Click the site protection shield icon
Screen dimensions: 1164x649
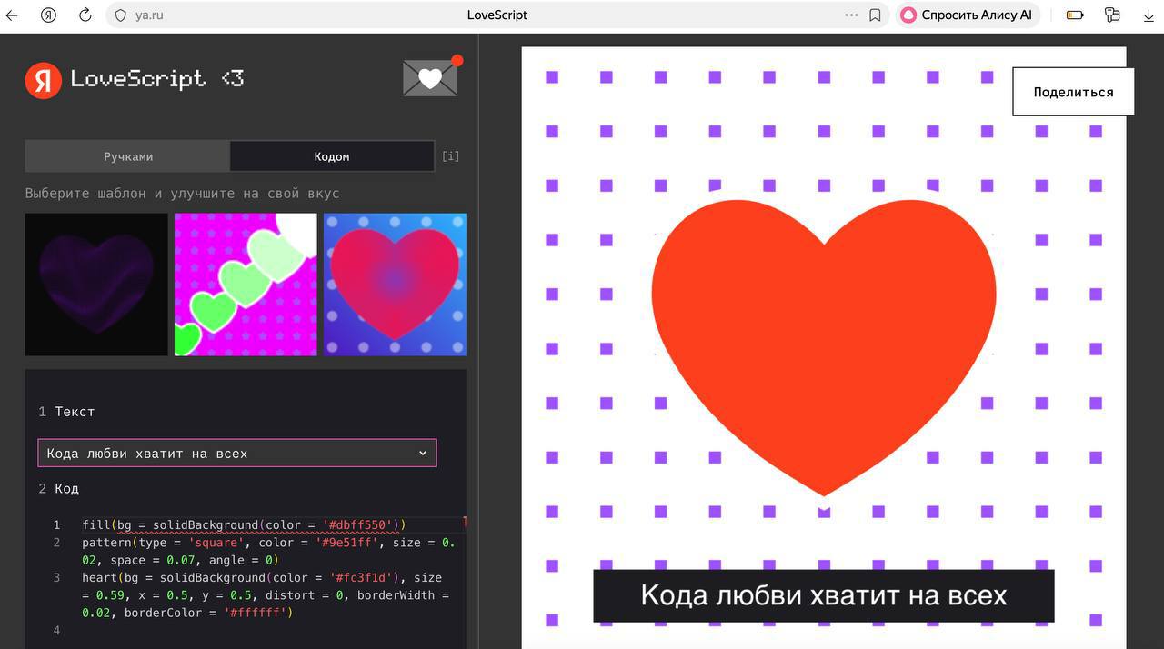pyautogui.click(x=121, y=15)
